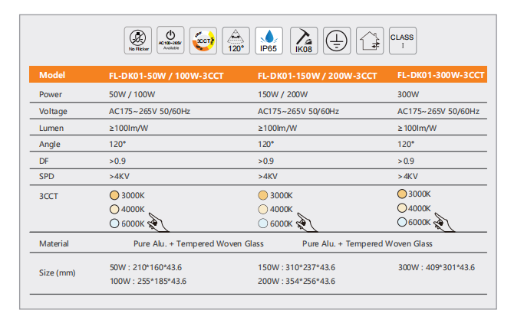Click the No Flicker icon
This screenshot has height=336, width=524.
coord(138,41)
